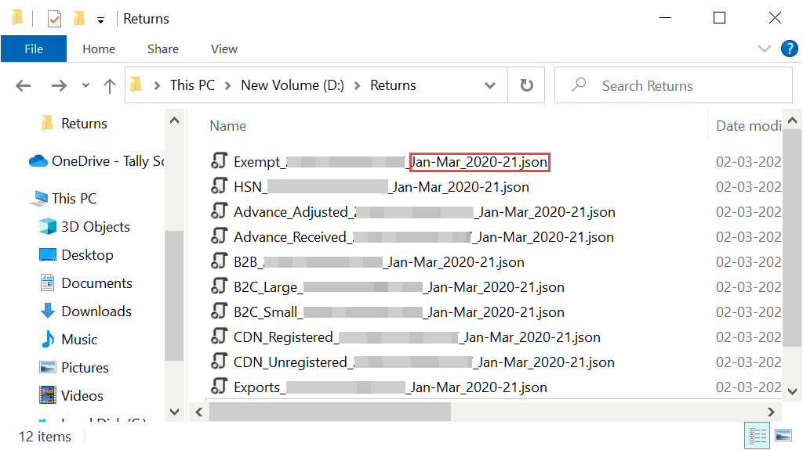Select OneDrive in the navigation pane

[97, 161]
